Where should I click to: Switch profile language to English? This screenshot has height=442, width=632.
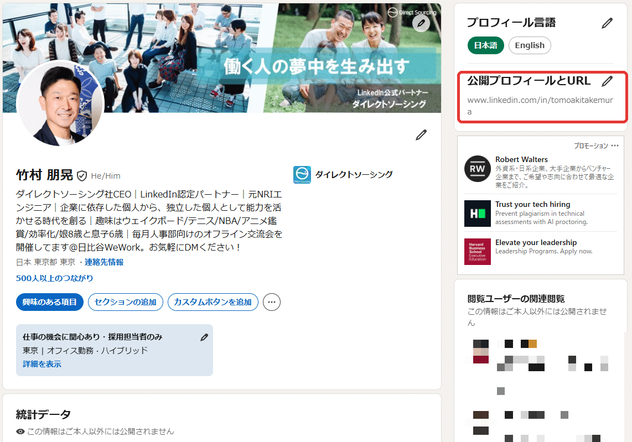click(530, 45)
